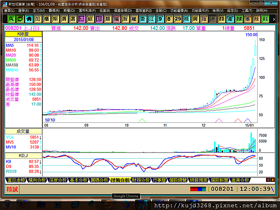This screenshot has height=210, width=280.
Task: Click the red-blue color indicator in status bar
Action: tap(198, 189)
